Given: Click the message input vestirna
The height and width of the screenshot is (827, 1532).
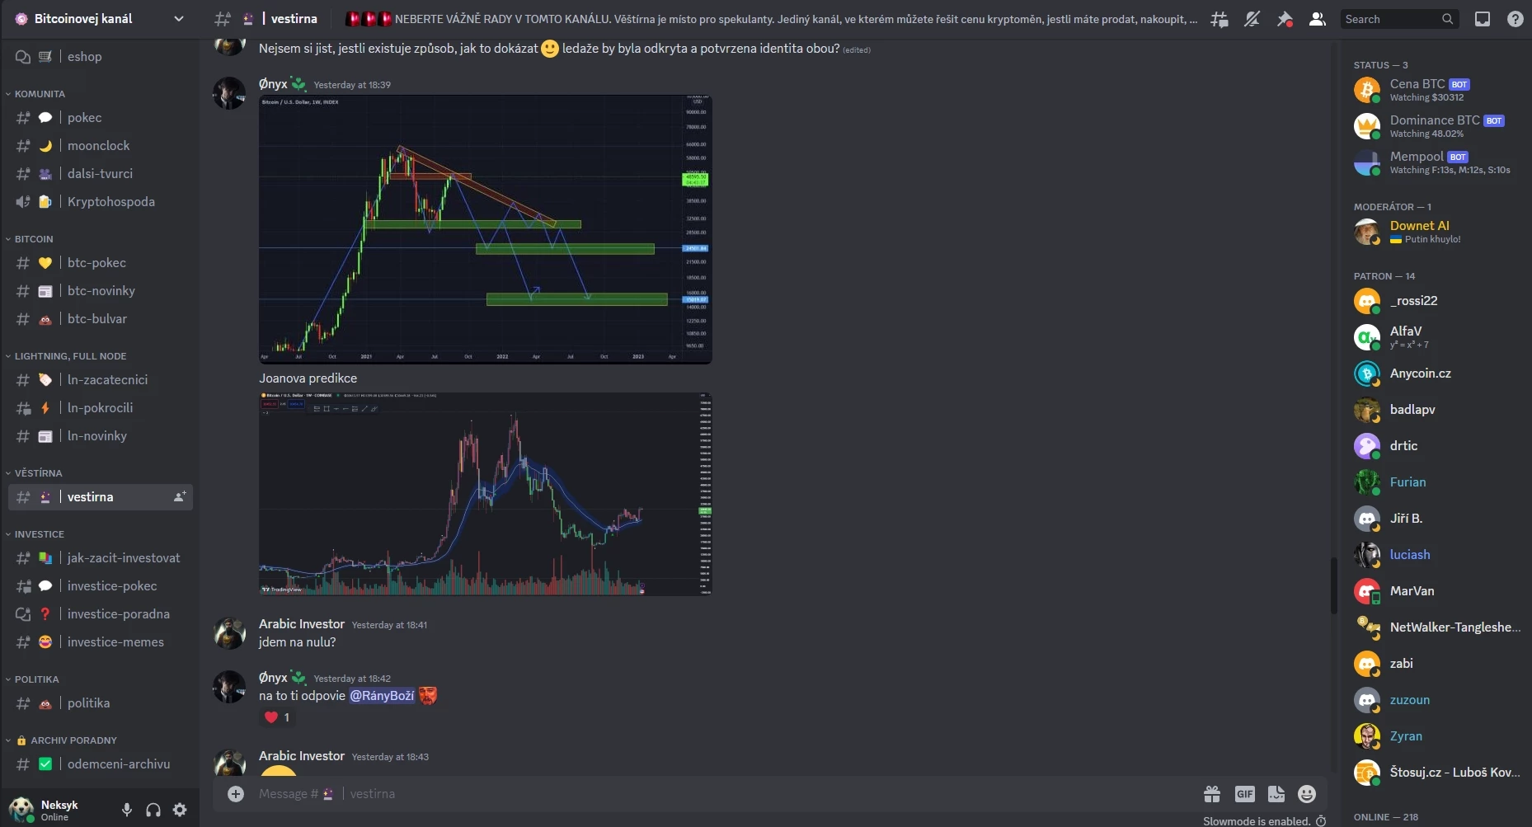Looking at the screenshot, I should tap(726, 794).
